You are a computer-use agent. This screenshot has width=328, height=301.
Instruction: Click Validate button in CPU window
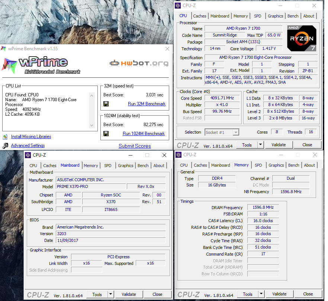coord(279,145)
